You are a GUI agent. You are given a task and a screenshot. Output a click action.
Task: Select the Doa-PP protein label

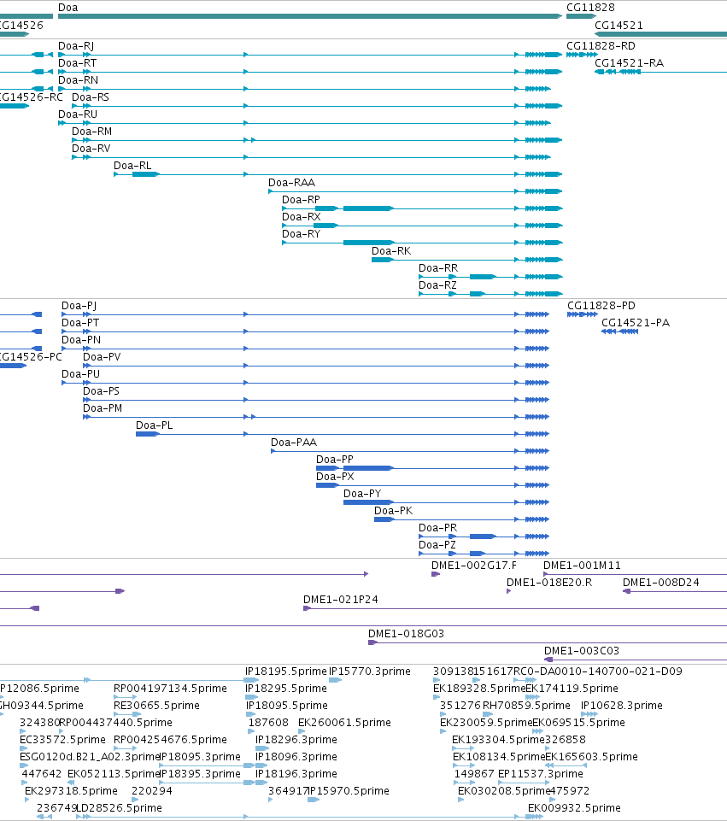tap(334, 460)
